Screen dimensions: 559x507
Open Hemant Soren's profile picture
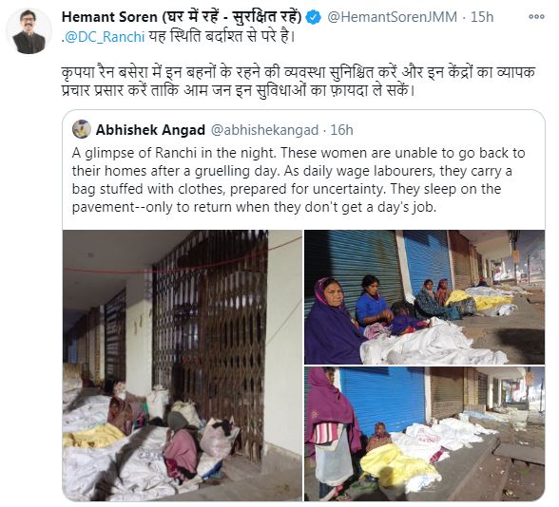[x=29, y=31]
